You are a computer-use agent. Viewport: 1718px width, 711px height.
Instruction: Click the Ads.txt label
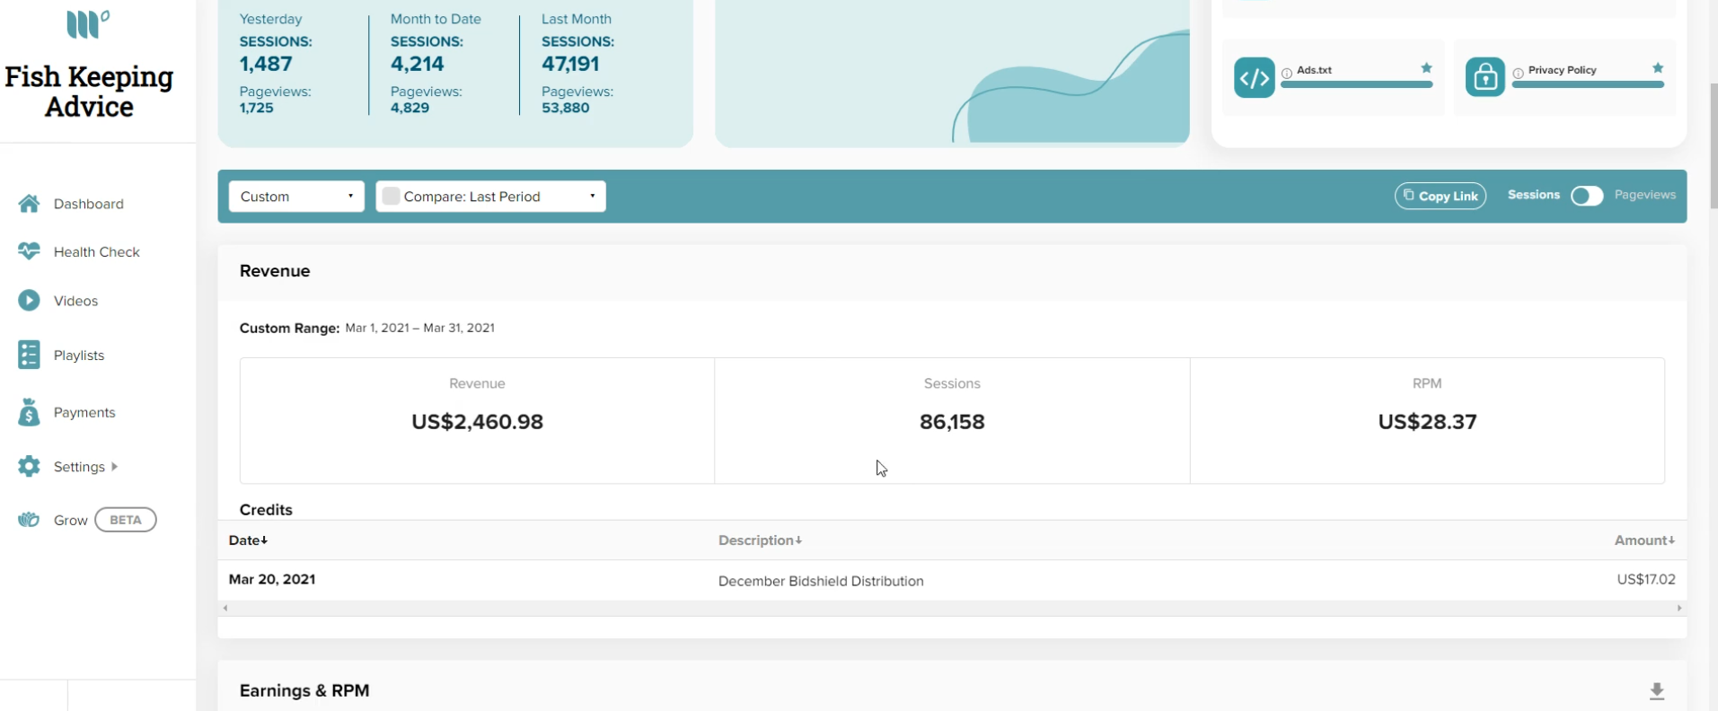1314,70
